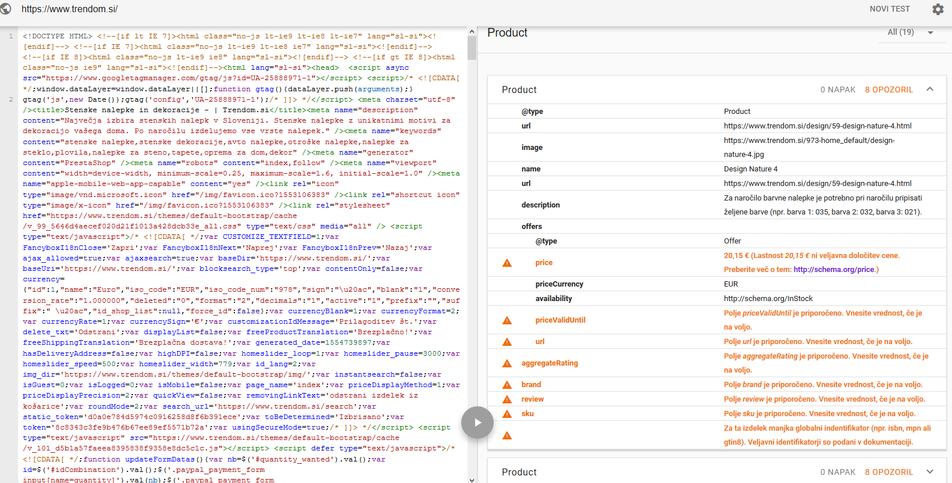This screenshot has height=483, width=952.
Task: Run the test with the play button
Action: pyautogui.click(x=477, y=423)
